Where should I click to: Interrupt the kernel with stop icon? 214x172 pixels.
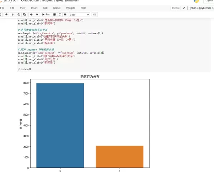(55, 15)
